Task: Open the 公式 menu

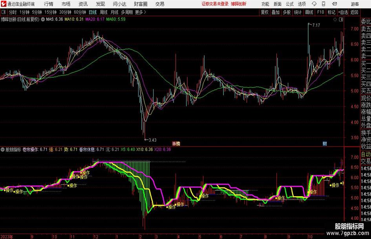Action: click(x=290, y=4)
